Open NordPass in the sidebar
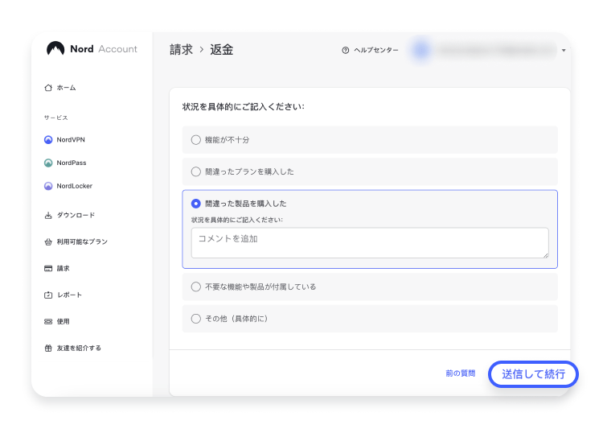 (x=72, y=163)
